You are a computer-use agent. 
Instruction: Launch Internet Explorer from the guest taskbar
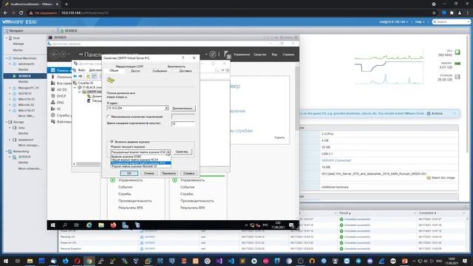pos(89,225)
